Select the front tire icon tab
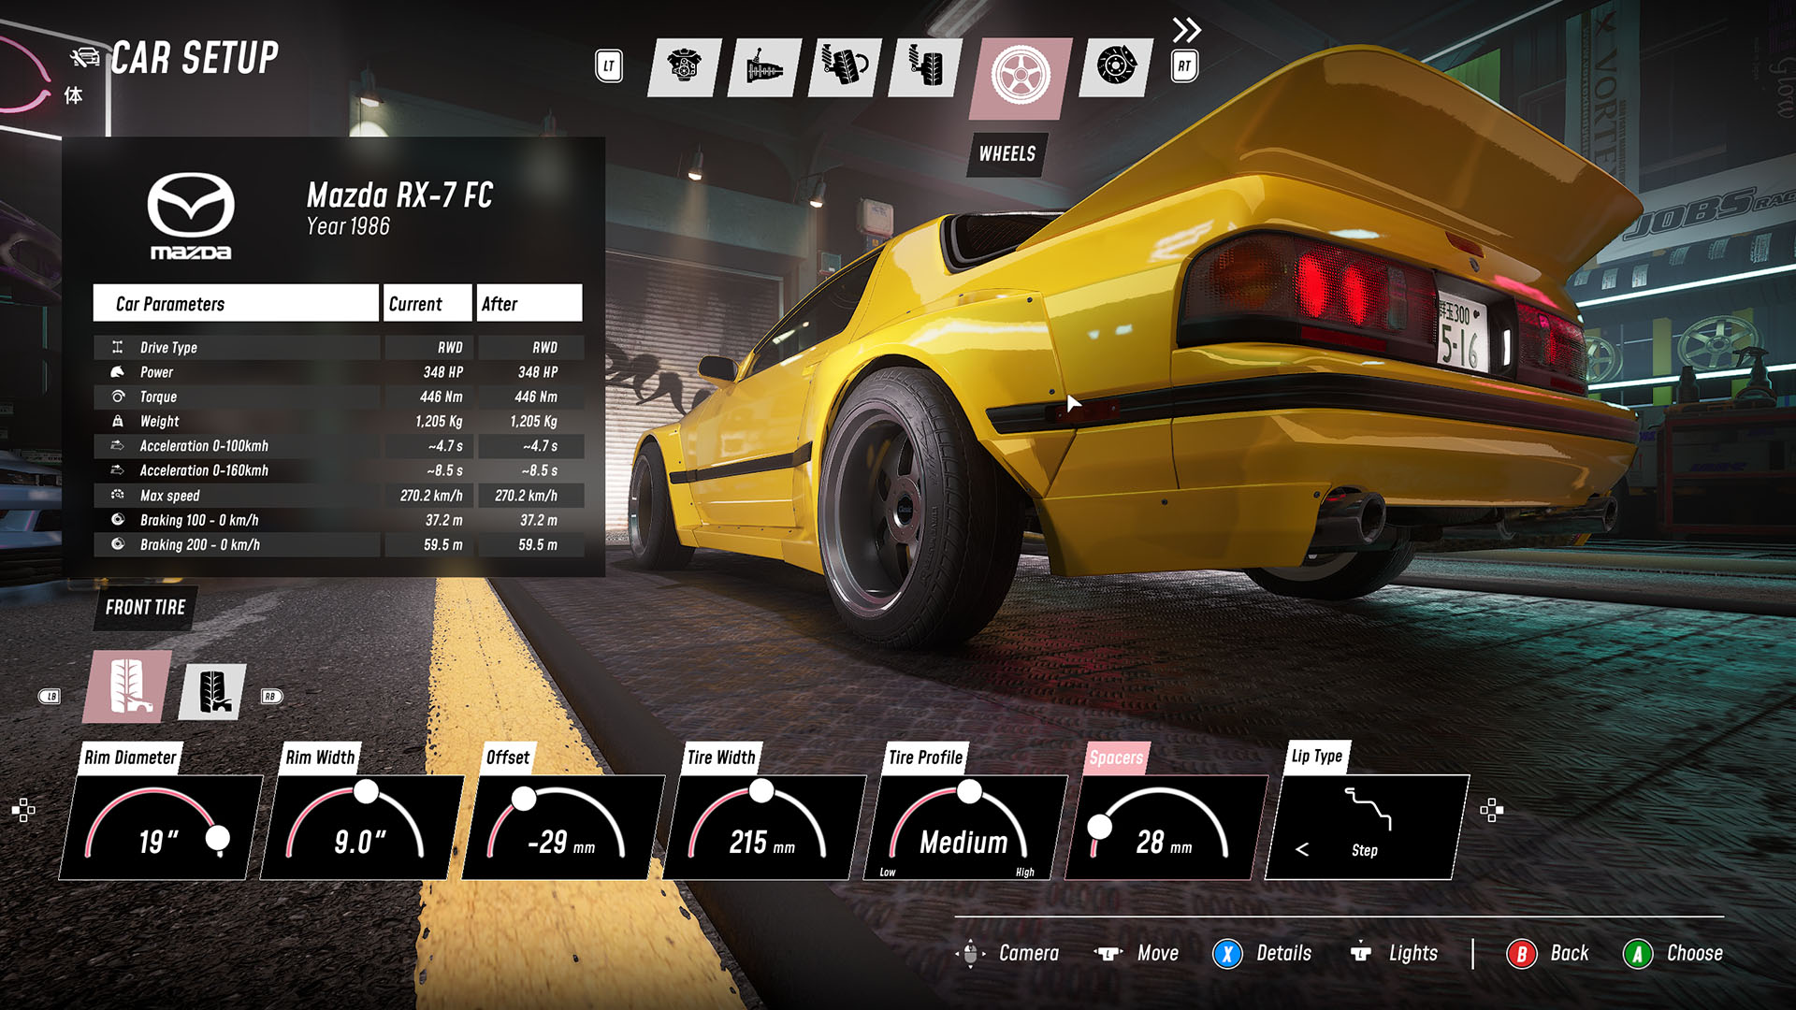Viewport: 1796px width, 1010px height. pyautogui.click(x=128, y=687)
